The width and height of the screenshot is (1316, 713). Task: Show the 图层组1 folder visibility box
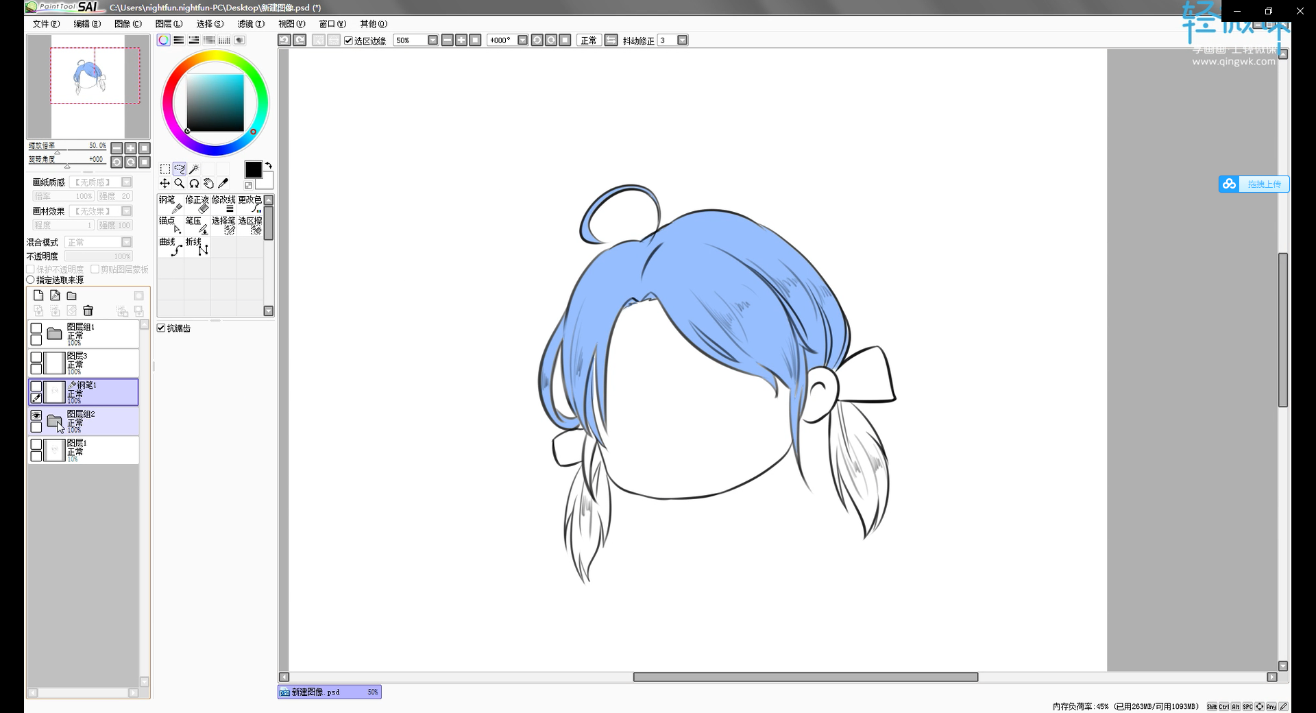(x=36, y=328)
